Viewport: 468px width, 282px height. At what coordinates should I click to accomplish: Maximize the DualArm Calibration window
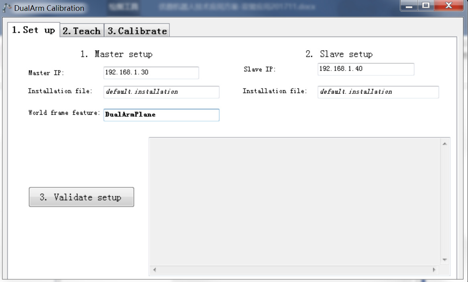pyautogui.click(x=426, y=6)
